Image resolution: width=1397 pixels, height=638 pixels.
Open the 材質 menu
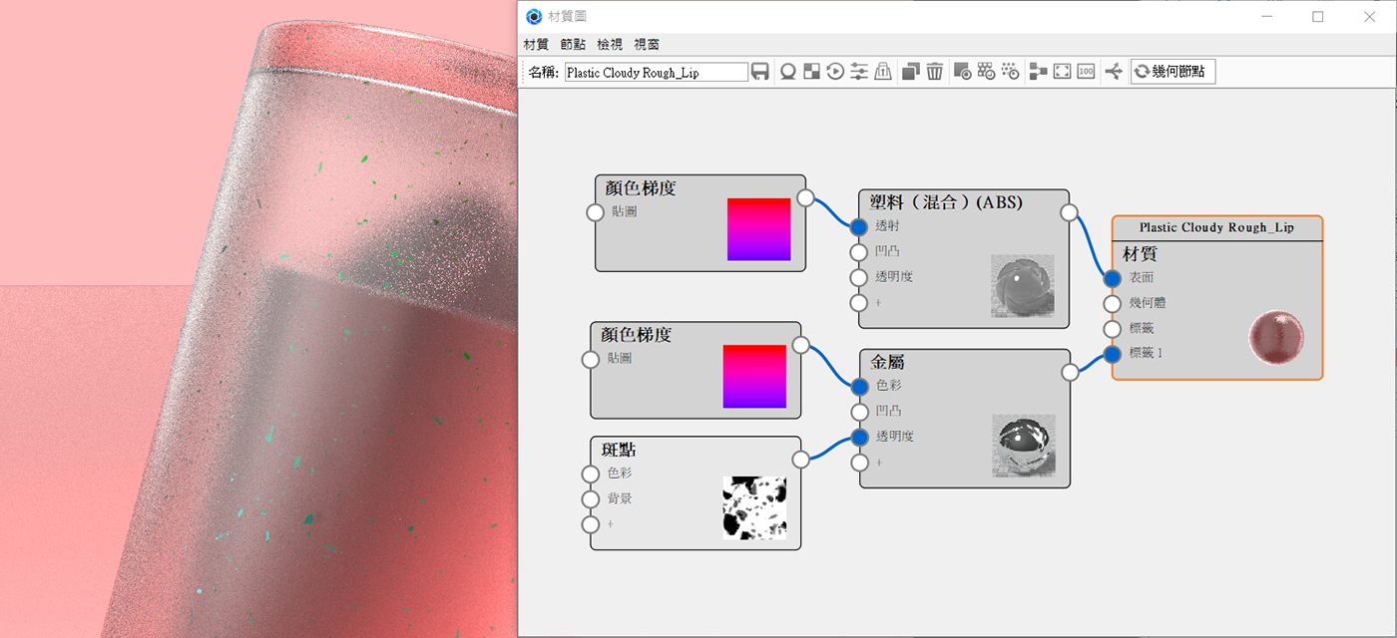536,45
